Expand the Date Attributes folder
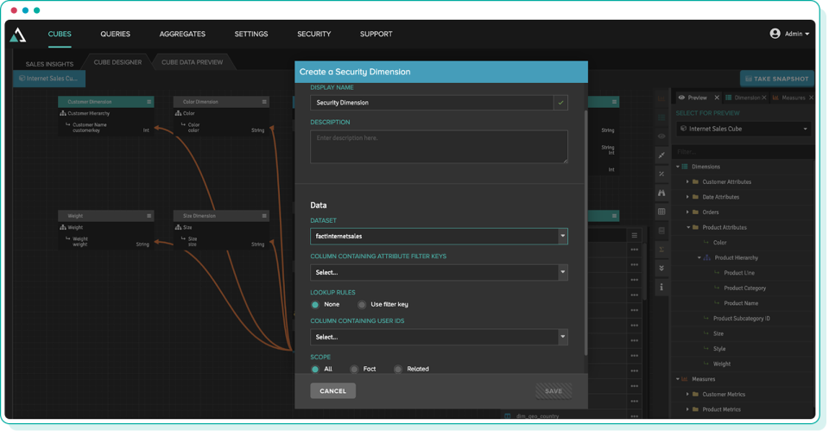 [x=688, y=197]
